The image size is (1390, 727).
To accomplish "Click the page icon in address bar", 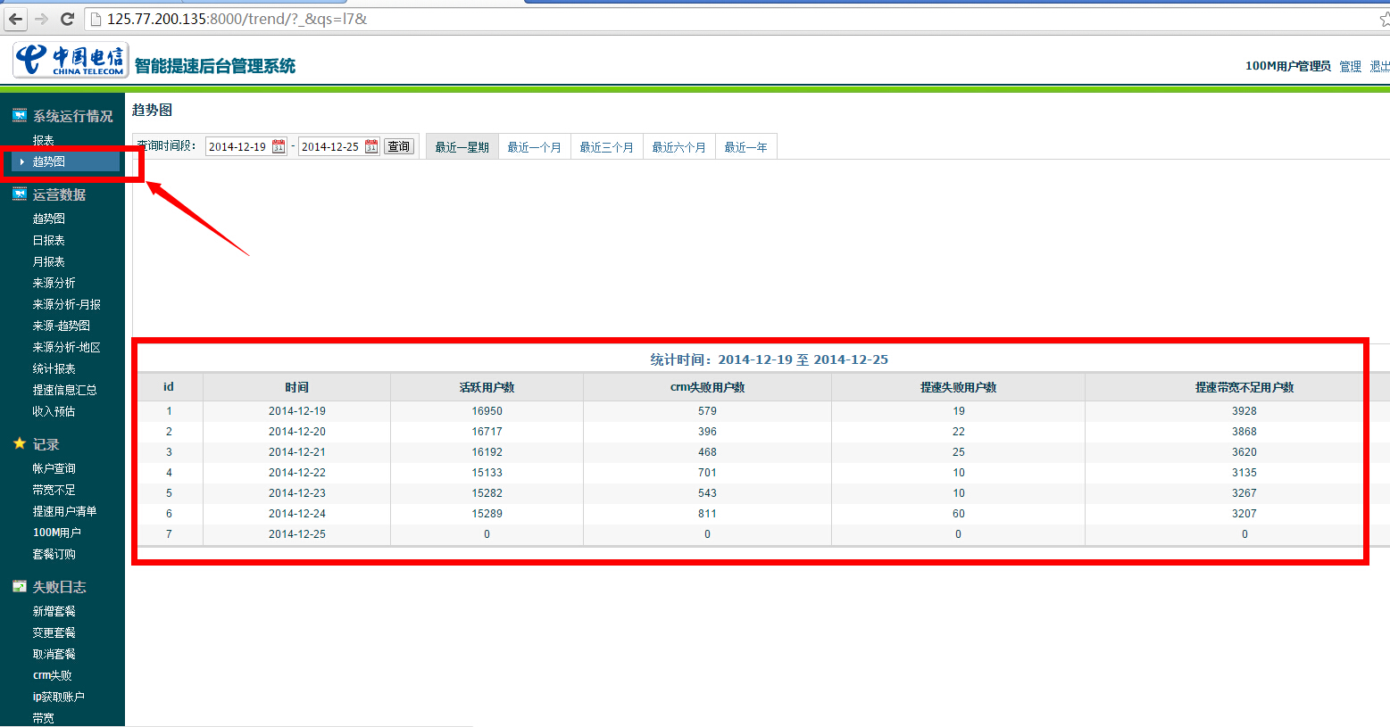I will (96, 19).
